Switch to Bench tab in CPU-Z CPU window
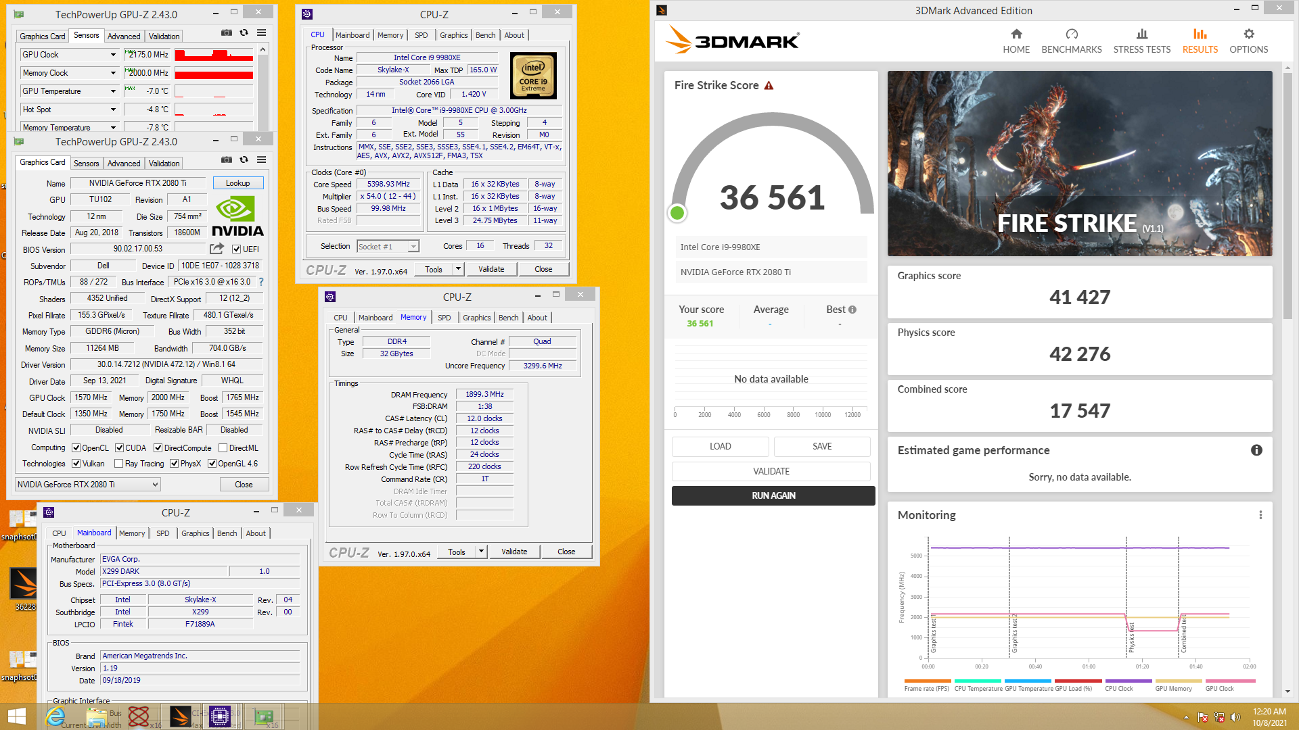The height and width of the screenshot is (730, 1299). [x=485, y=35]
